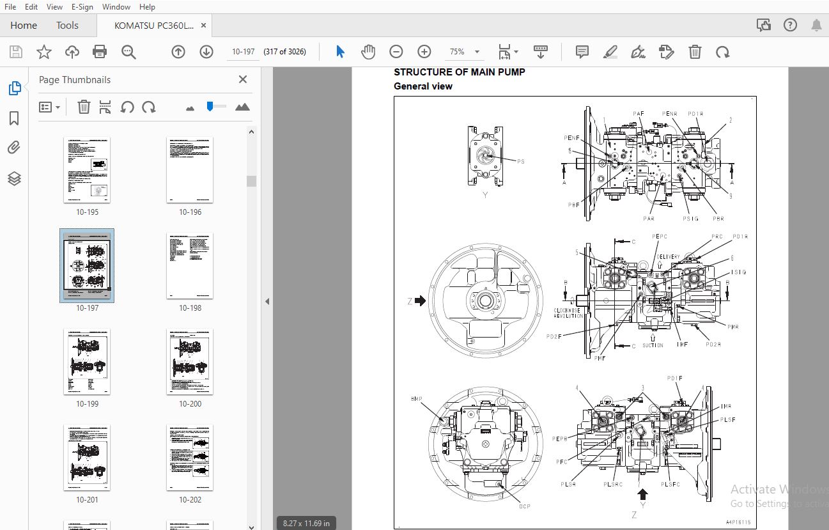Go to the next page

coord(206,52)
